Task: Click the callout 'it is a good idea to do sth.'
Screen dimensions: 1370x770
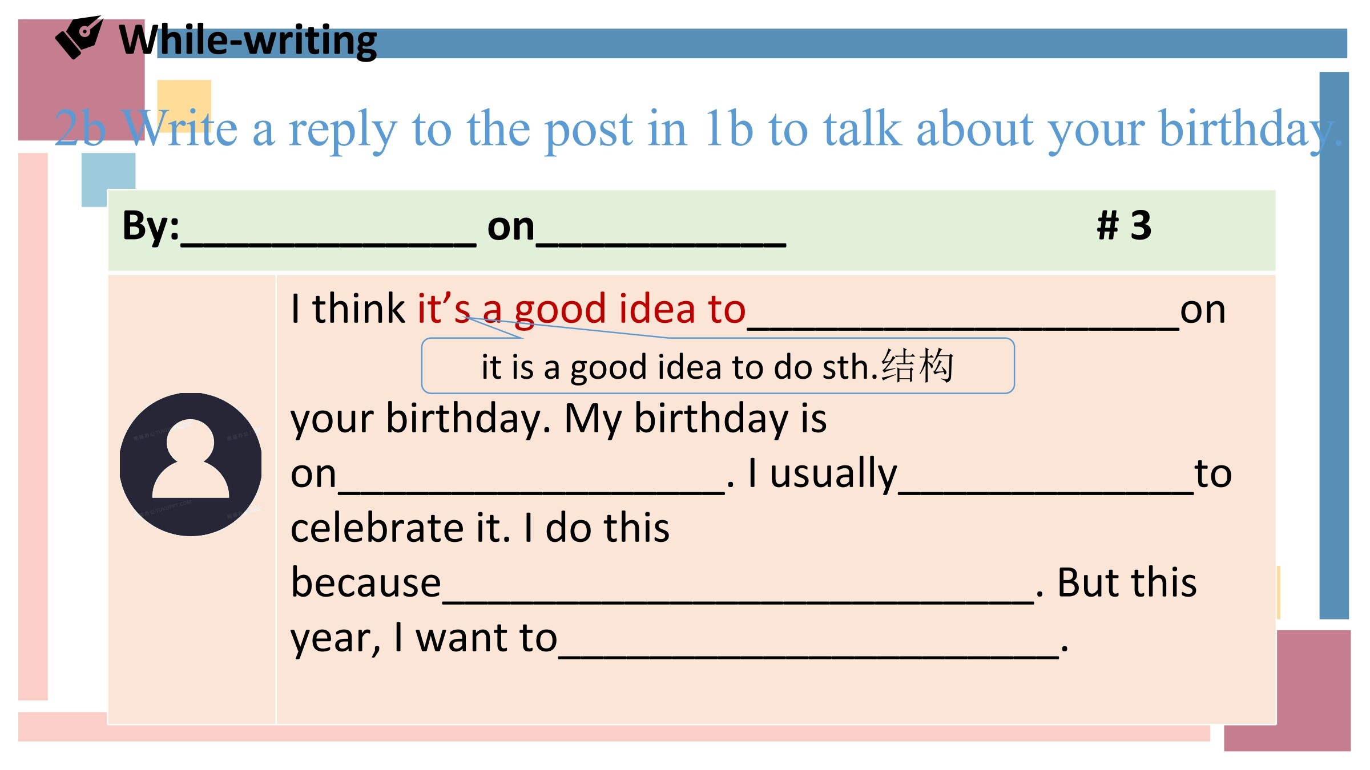Action: point(718,366)
